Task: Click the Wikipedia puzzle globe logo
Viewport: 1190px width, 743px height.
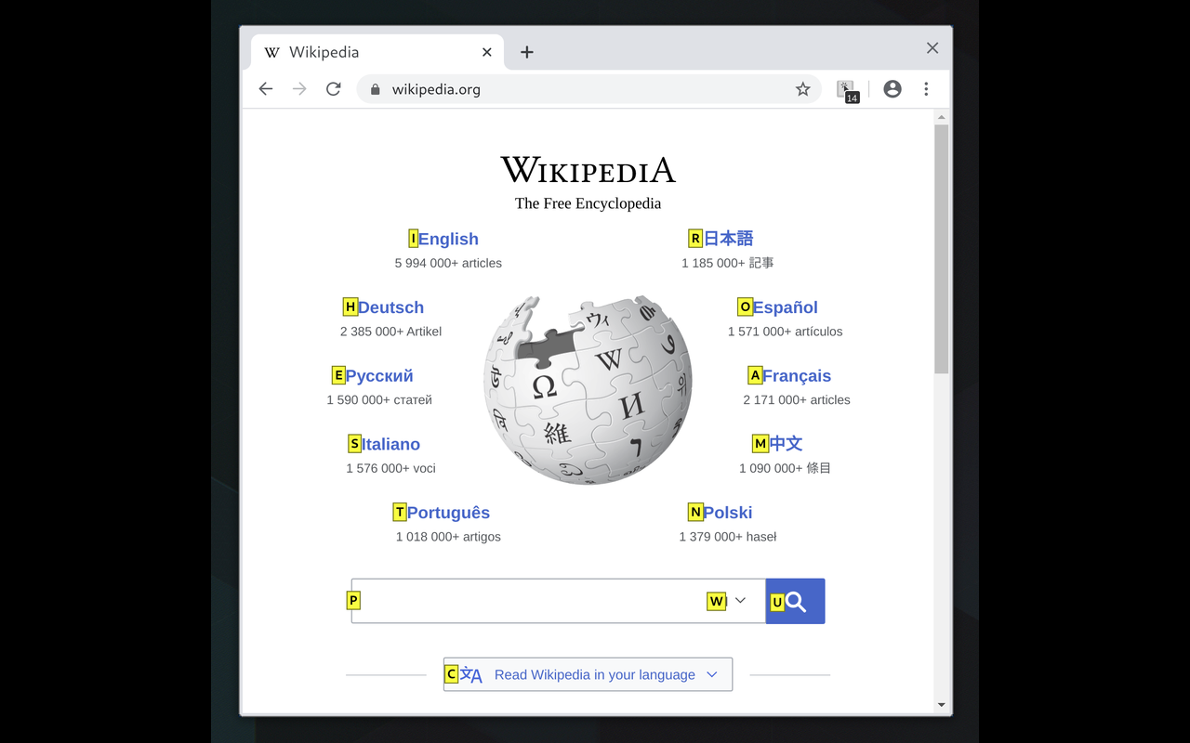Action: tap(588, 390)
